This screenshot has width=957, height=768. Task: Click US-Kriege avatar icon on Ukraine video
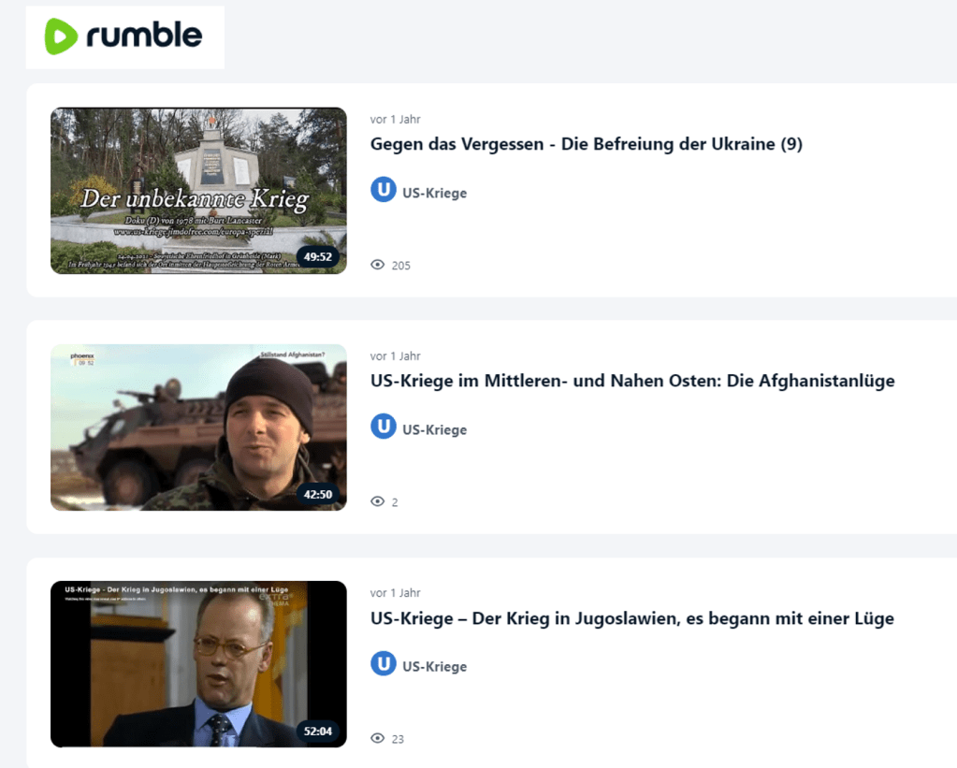pyautogui.click(x=383, y=191)
